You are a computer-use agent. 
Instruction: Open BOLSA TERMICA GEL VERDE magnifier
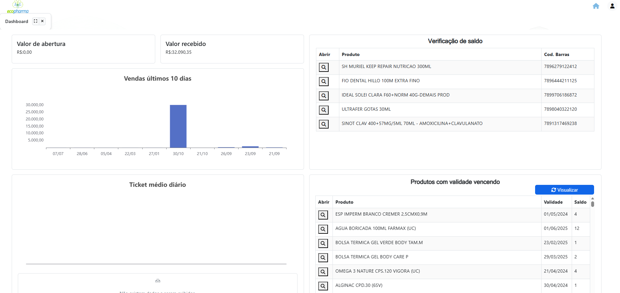tap(323, 243)
